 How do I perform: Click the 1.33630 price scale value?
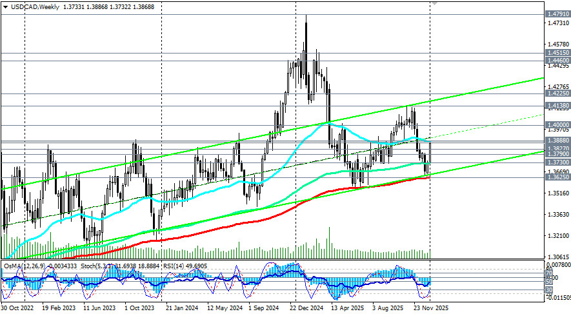556,215
